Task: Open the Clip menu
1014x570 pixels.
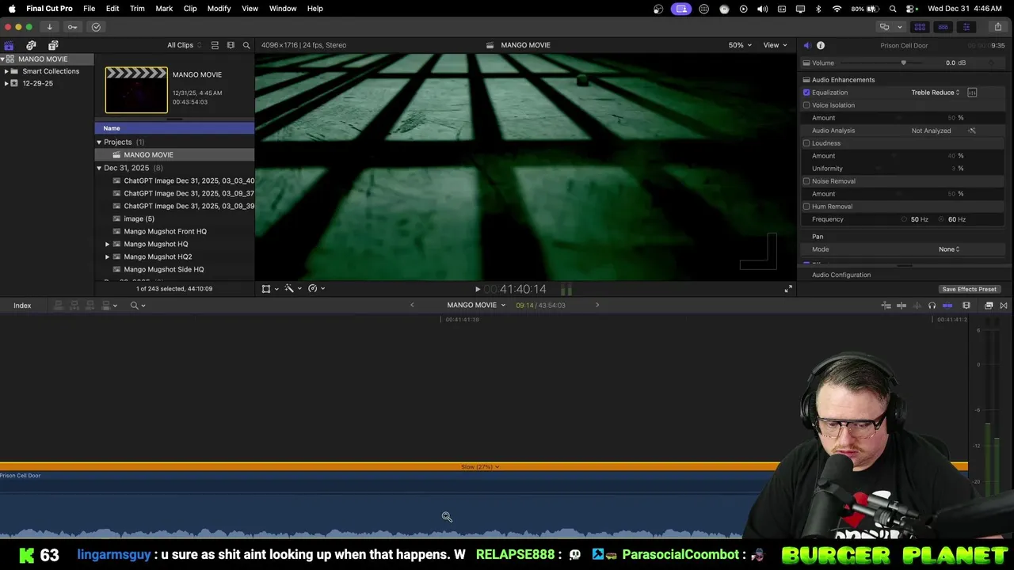Action: 190,8
